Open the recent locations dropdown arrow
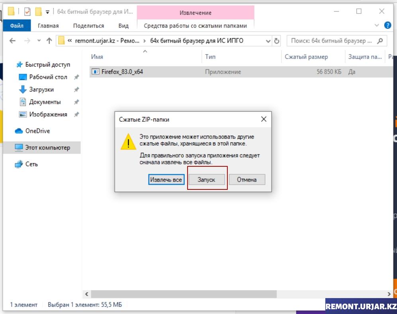This screenshot has height=314, width=397. coord(39,41)
